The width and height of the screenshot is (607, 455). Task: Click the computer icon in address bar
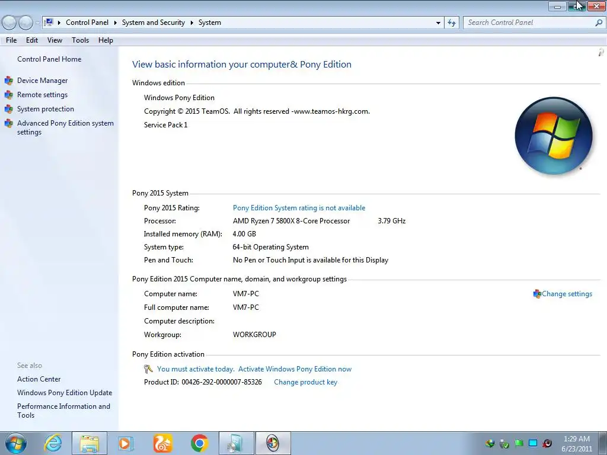coord(49,22)
